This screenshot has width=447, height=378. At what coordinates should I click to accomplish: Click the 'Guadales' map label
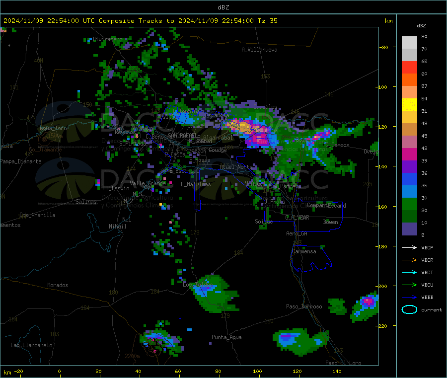point(265,107)
